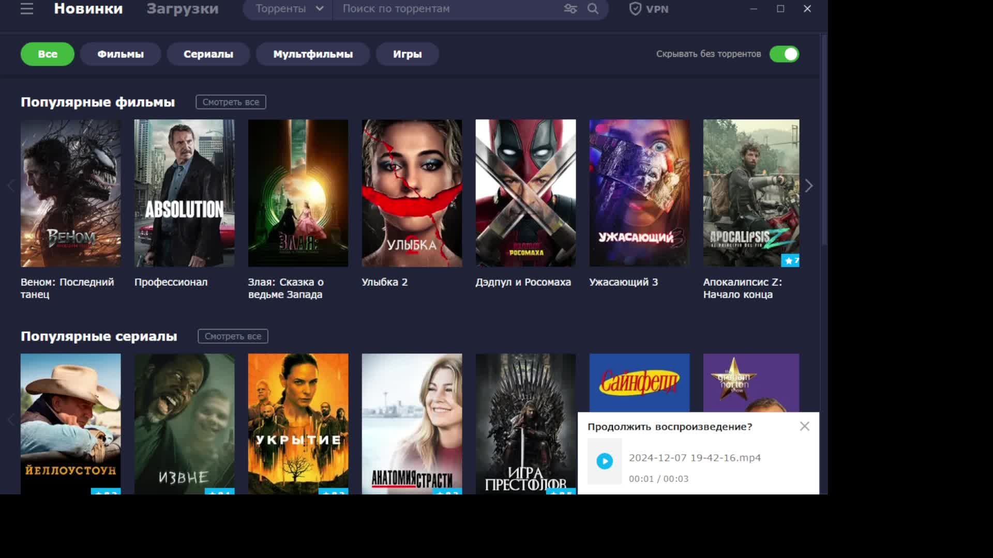Open the Дэдпул и Росомаха poster
The image size is (993, 558).
(525, 193)
